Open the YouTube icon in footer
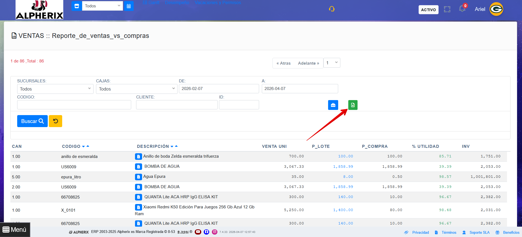Screen dimensions: 522x237 [198, 232]
